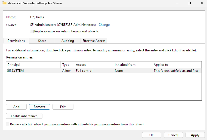Screen dimensions: 207x140
Task: Cancel the security settings dialog
Action: [173, 135]
